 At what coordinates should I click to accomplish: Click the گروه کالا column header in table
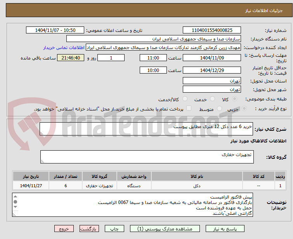99,176
